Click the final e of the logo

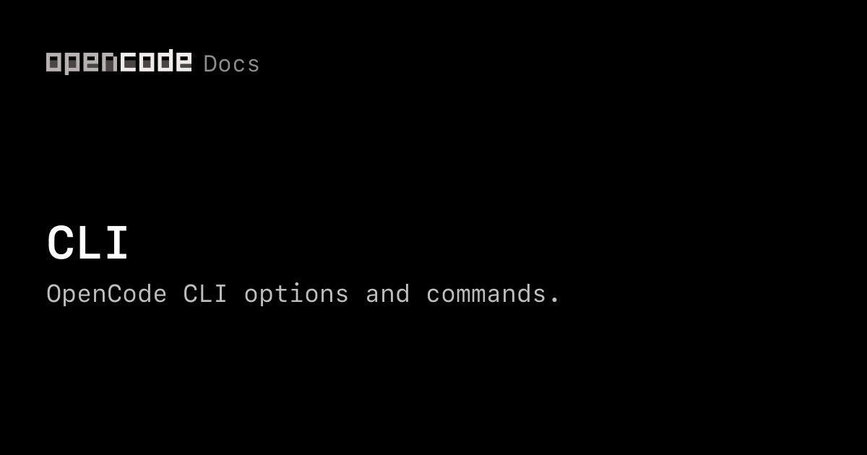click(184, 62)
